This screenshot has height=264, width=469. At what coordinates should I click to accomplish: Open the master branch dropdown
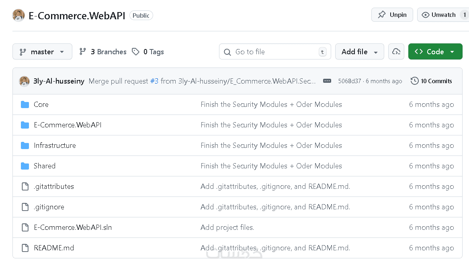tap(42, 52)
